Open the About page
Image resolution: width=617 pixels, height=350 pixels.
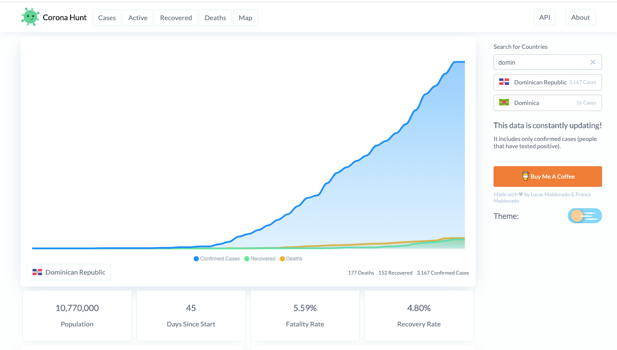coord(580,17)
